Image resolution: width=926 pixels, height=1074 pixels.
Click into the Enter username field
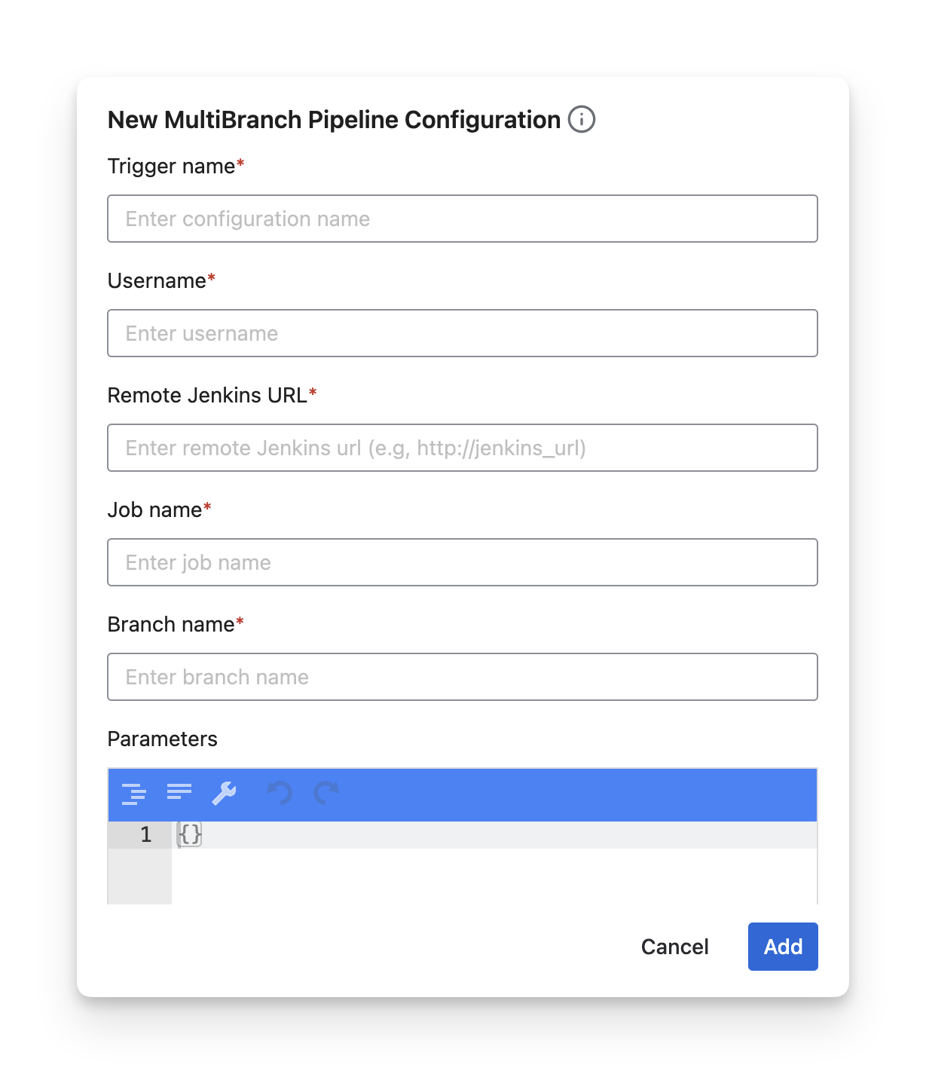point(462,333)
